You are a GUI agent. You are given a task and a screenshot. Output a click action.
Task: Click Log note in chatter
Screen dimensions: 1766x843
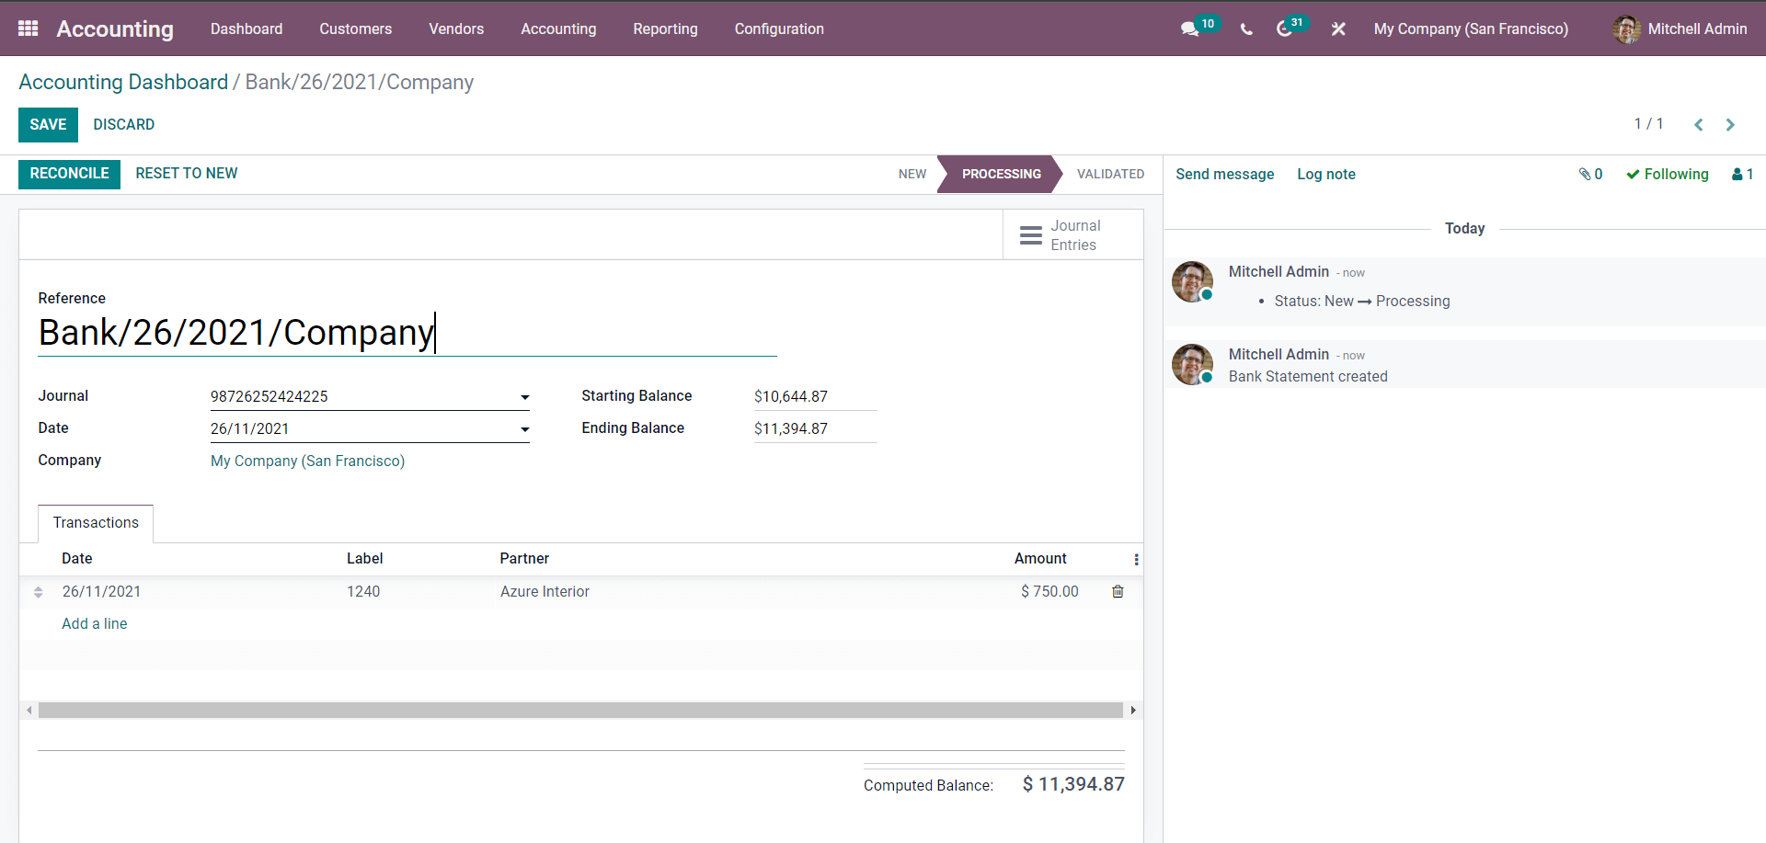click(1326, 175)
